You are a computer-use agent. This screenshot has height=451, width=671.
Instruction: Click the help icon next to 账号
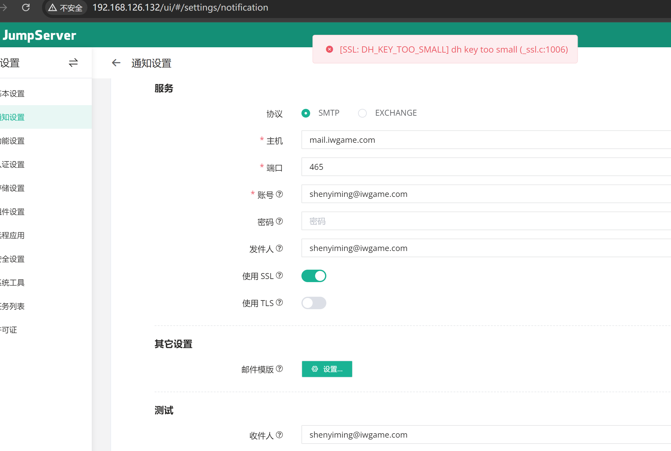pyautogui.click(x=279, y=194)
